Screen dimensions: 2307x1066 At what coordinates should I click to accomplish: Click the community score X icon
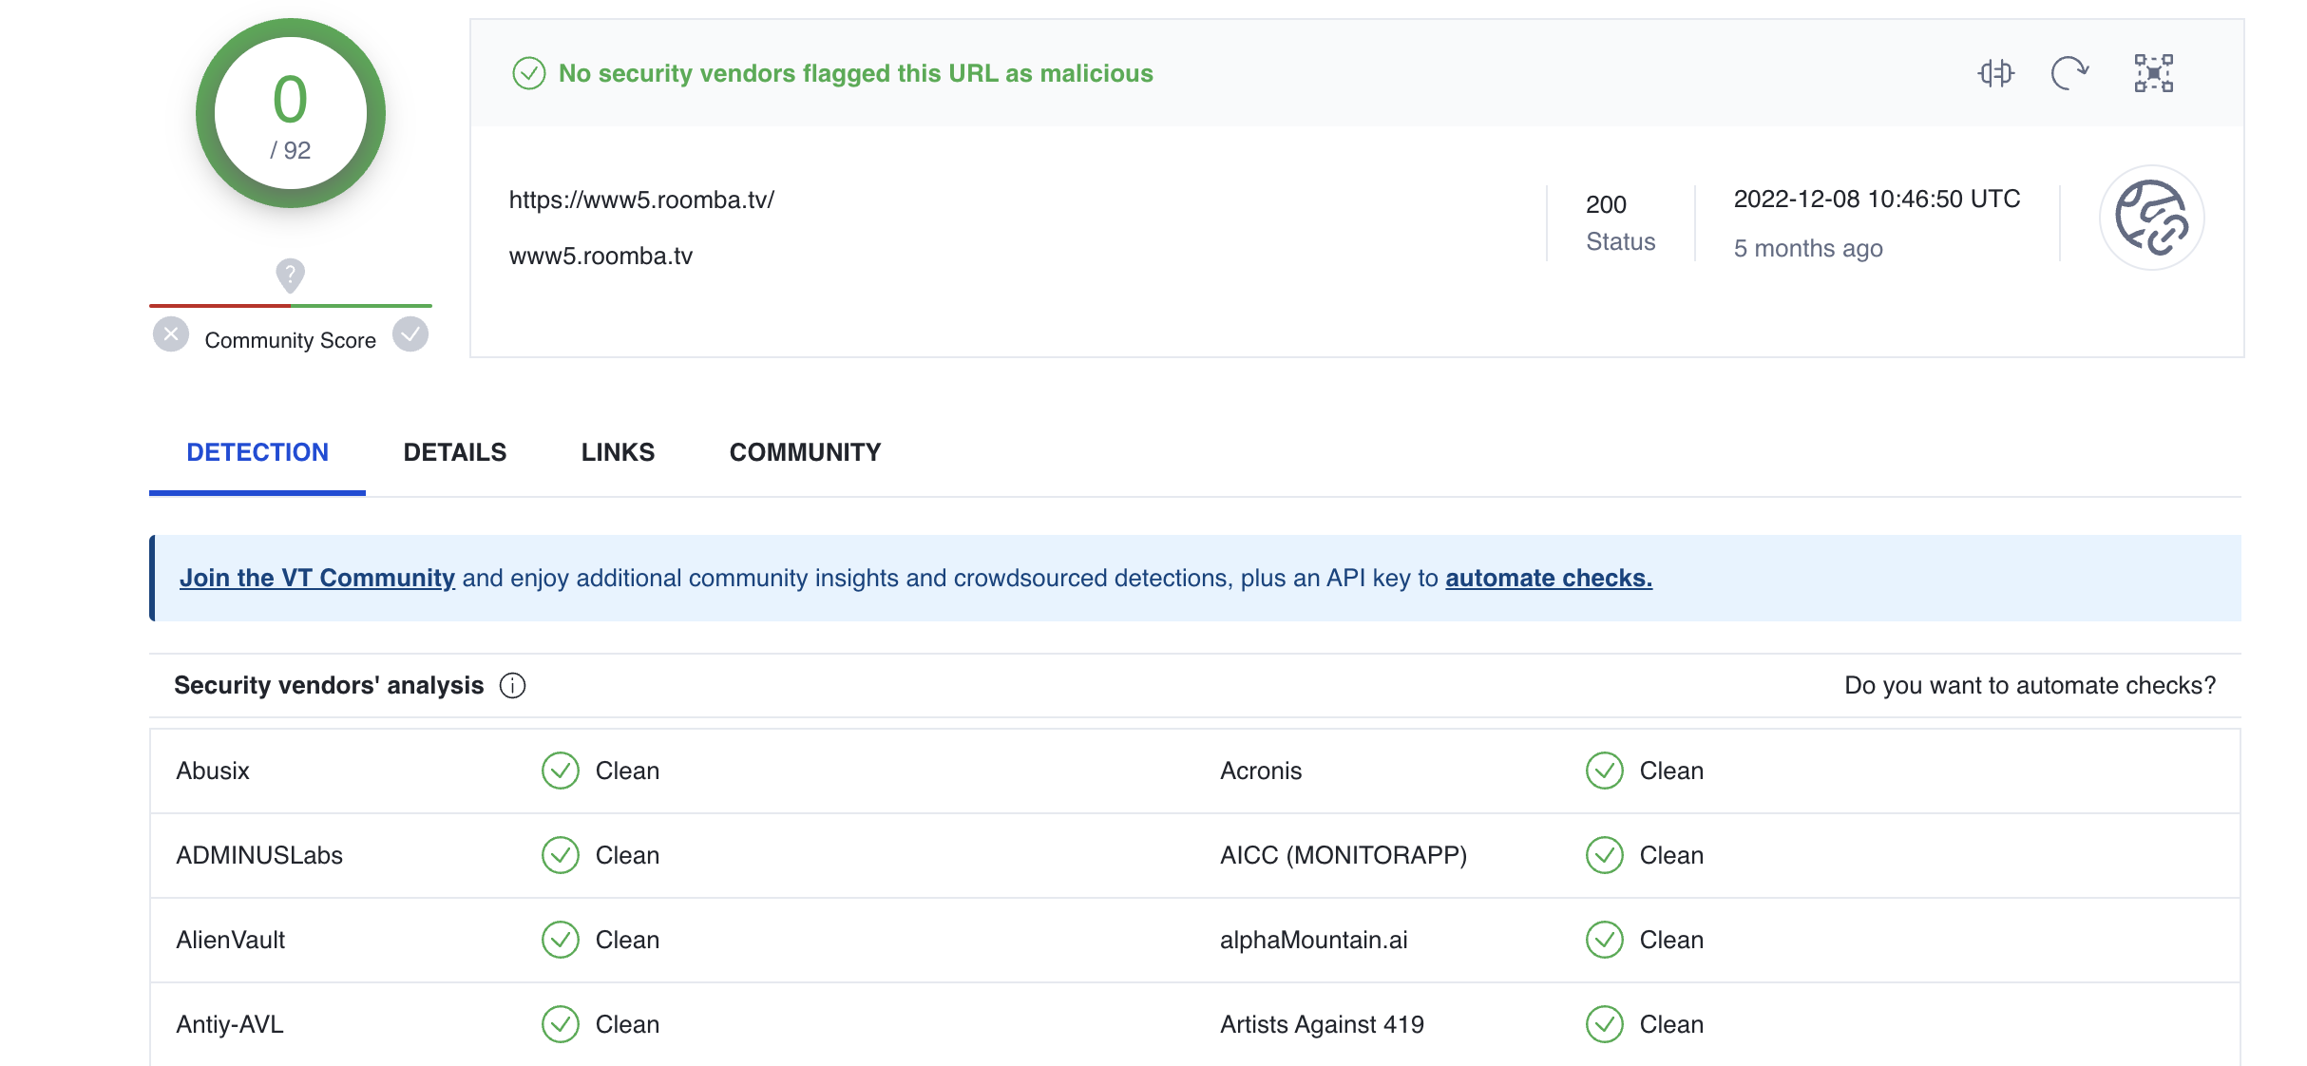click(172, 333)
